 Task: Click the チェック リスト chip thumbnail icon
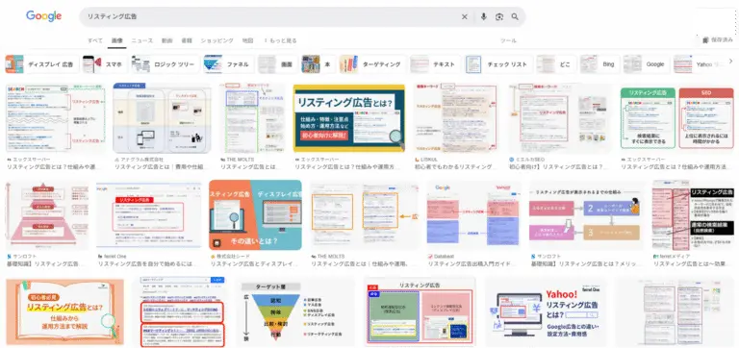click(x=473, y=64)
